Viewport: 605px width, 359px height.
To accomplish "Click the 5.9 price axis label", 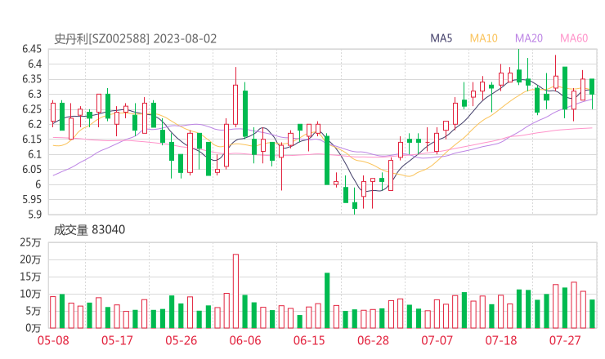I will tap(34, 215).
